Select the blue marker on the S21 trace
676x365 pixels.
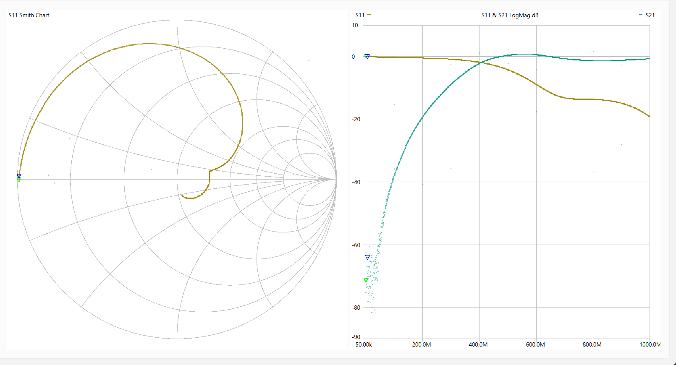click(x=367, y=257)
